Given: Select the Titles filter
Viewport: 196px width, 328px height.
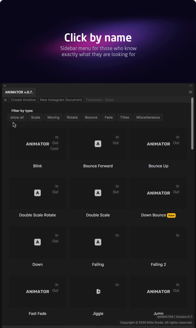Looking at the screenshot, I should point(124,117).
